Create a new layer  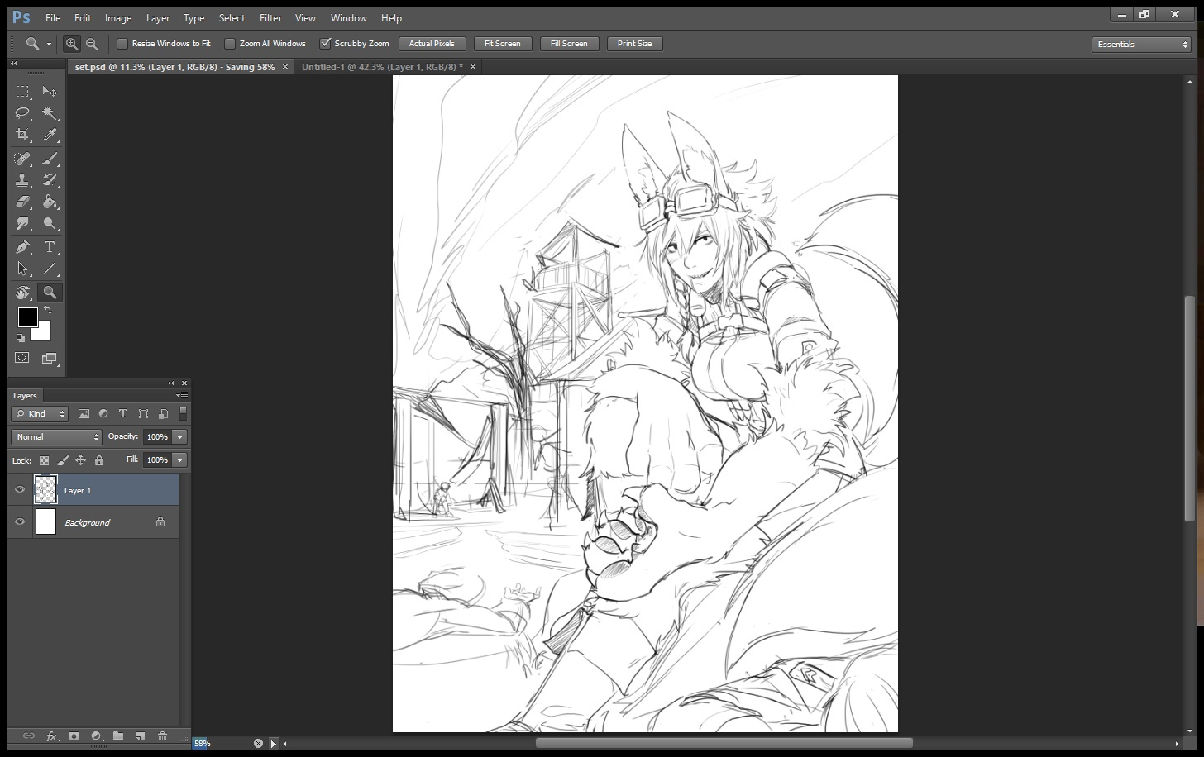pyautogui.click(x=141, y=736)
